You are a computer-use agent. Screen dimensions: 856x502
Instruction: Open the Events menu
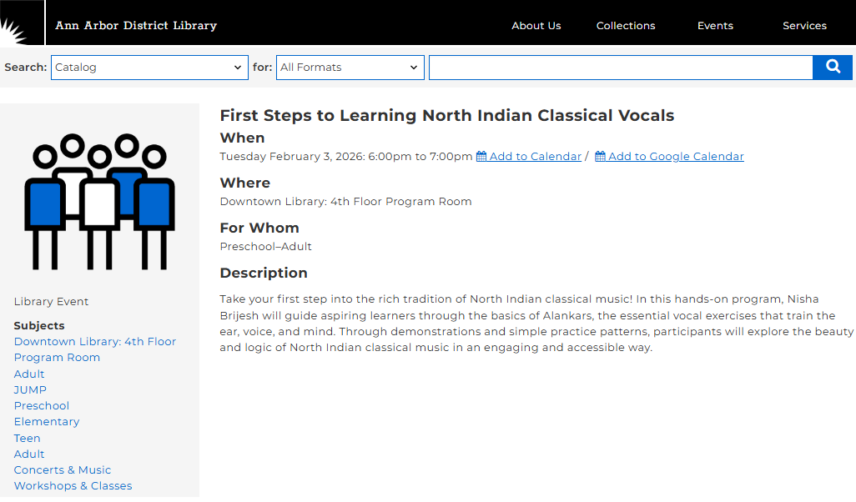[715, 26]
